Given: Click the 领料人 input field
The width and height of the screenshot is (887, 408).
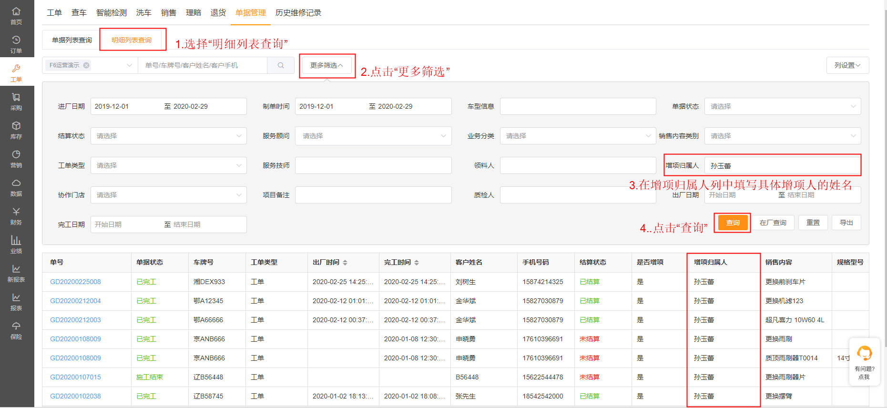Looking at the screenshot, I should (578, 165).
